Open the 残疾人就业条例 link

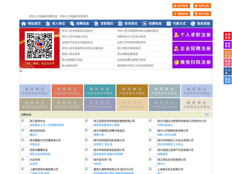click(x=71, y=54)
